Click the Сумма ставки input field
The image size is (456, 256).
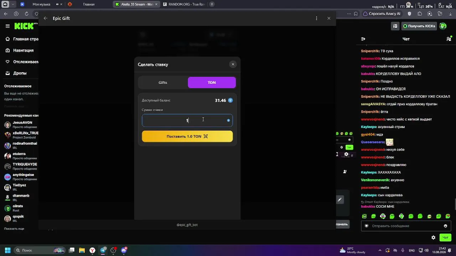(187, 121)
